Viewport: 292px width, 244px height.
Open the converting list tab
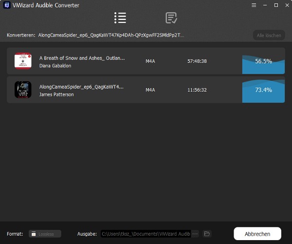pos(120,19)
